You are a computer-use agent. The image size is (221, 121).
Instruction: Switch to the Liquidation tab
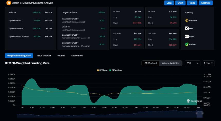coord(77,56)
